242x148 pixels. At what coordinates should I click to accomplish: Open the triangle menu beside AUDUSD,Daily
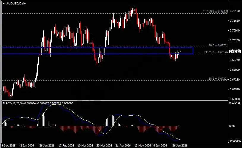click(x=4, y=4)
